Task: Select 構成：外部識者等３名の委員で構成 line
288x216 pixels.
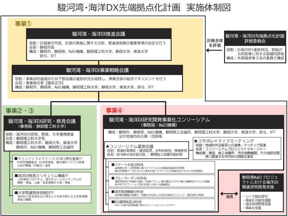Action: click(x=255, y=58)
